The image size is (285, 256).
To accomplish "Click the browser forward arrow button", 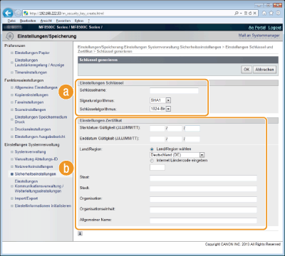I will [18, 13].
